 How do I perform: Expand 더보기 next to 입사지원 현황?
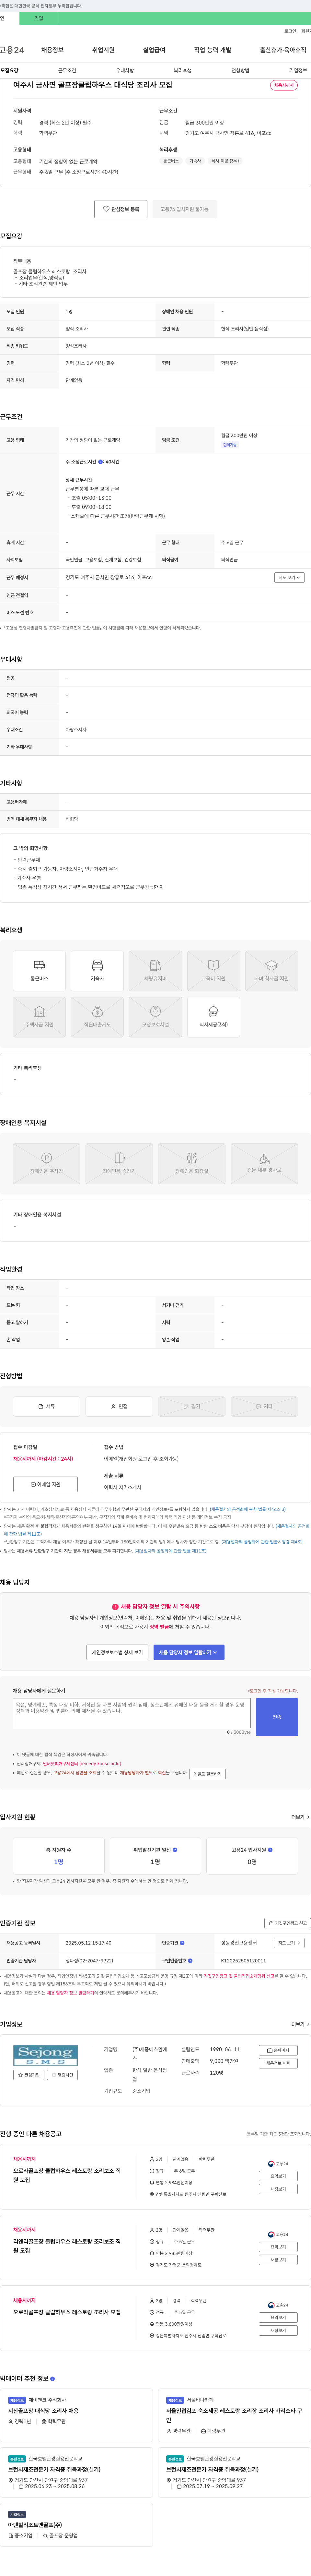(x=300, y=1817)
